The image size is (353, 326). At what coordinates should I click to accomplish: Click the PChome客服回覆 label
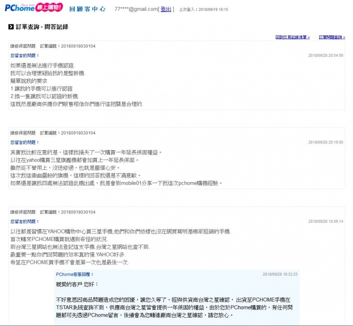pos(75,274)
